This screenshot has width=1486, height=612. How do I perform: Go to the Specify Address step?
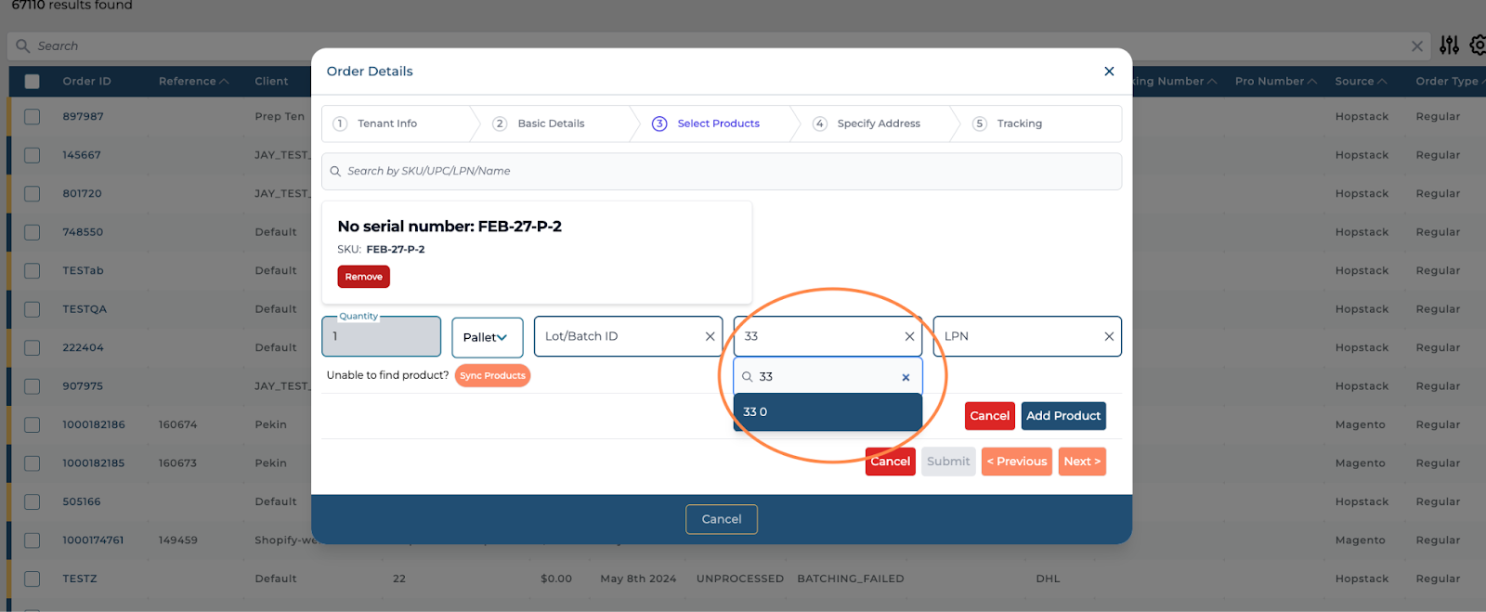[x=878, y=124]
